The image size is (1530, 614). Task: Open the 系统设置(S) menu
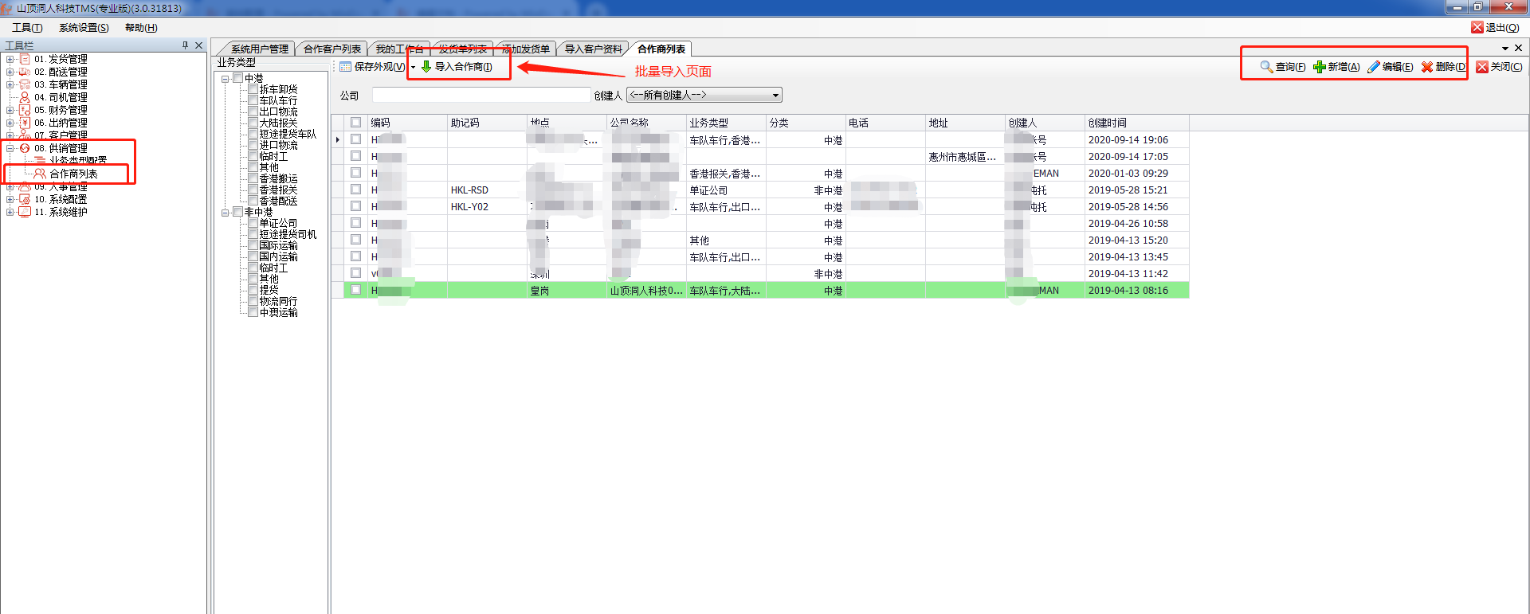84,28
